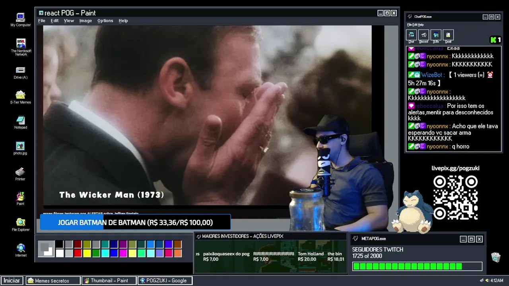Viewport: 509px width, 286px height.
Task: Click the SUBs icon in ChatPOG
Action: point(436,35)
